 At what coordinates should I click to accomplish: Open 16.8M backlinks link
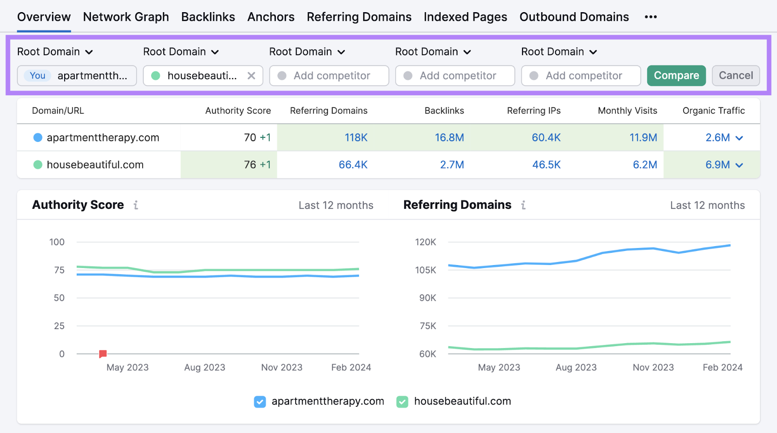pyautogui.click(x=449, y=137)
